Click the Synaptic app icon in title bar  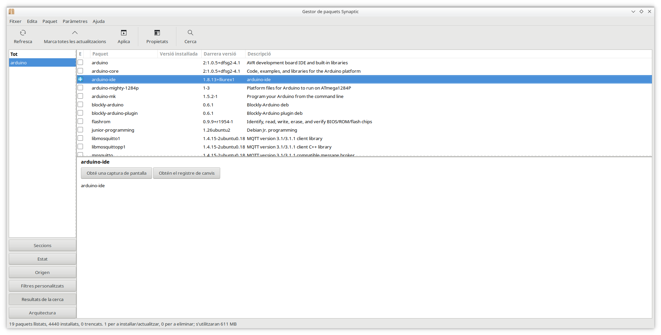[11, 11]
